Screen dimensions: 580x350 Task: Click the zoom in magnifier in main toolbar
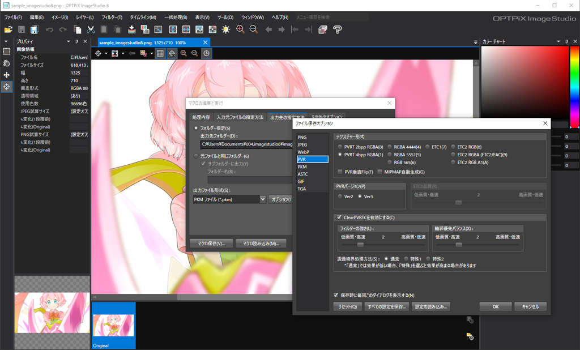(240, 29)
